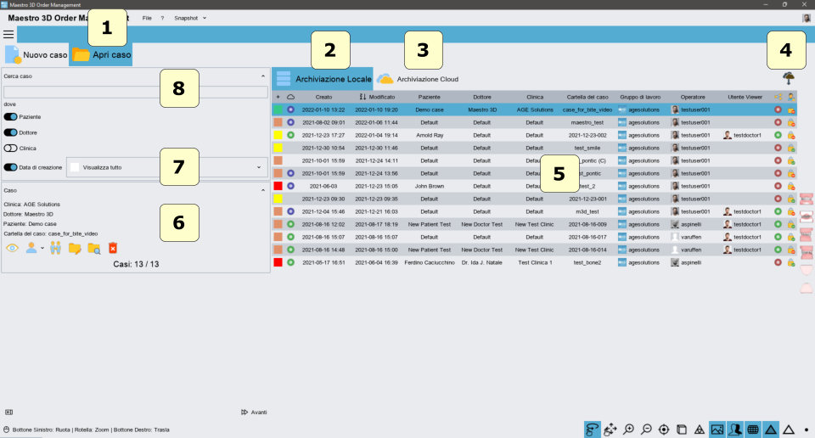This screenshot has width=815, height=438.
Task: Open the Nuovo caso tab
Action: pyautogui.click(x=36, y=54)
